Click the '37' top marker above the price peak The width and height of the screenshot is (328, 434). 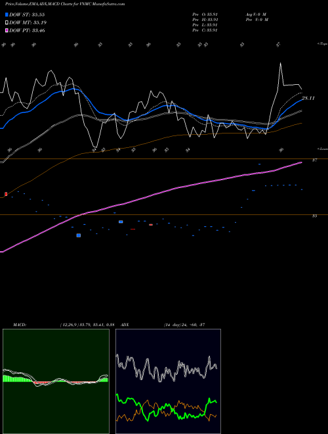click(x=279, y=44)
